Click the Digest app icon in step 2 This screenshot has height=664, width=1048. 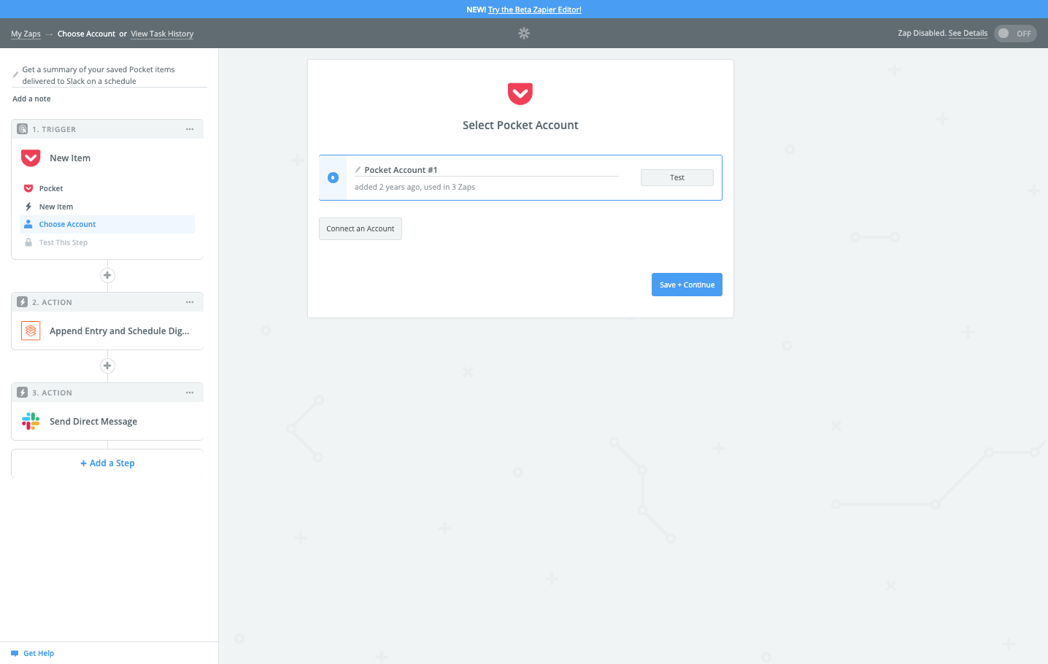[x=31, y=331]
